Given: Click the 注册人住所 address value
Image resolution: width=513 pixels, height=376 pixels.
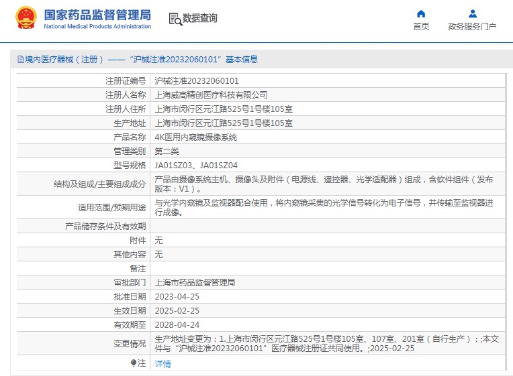Looking at the screenshot, I should click(224, 109).
